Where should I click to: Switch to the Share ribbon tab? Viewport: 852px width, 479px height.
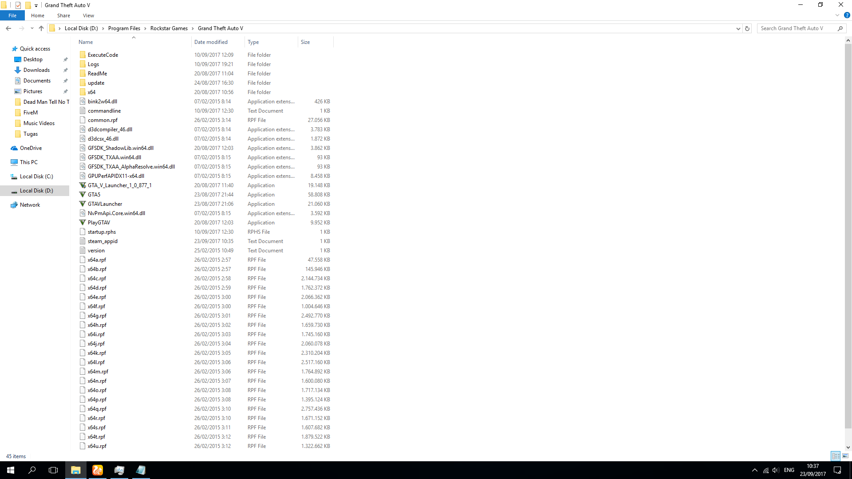[63, 16]
